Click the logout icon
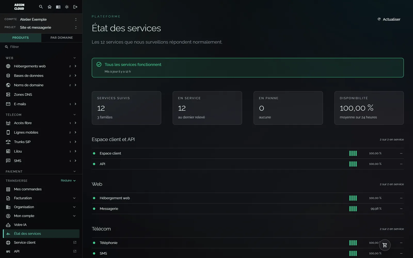The image size is (413, 258). [x=75, y=7]
